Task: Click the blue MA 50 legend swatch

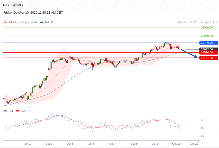Action: click(x=42, y=22)
